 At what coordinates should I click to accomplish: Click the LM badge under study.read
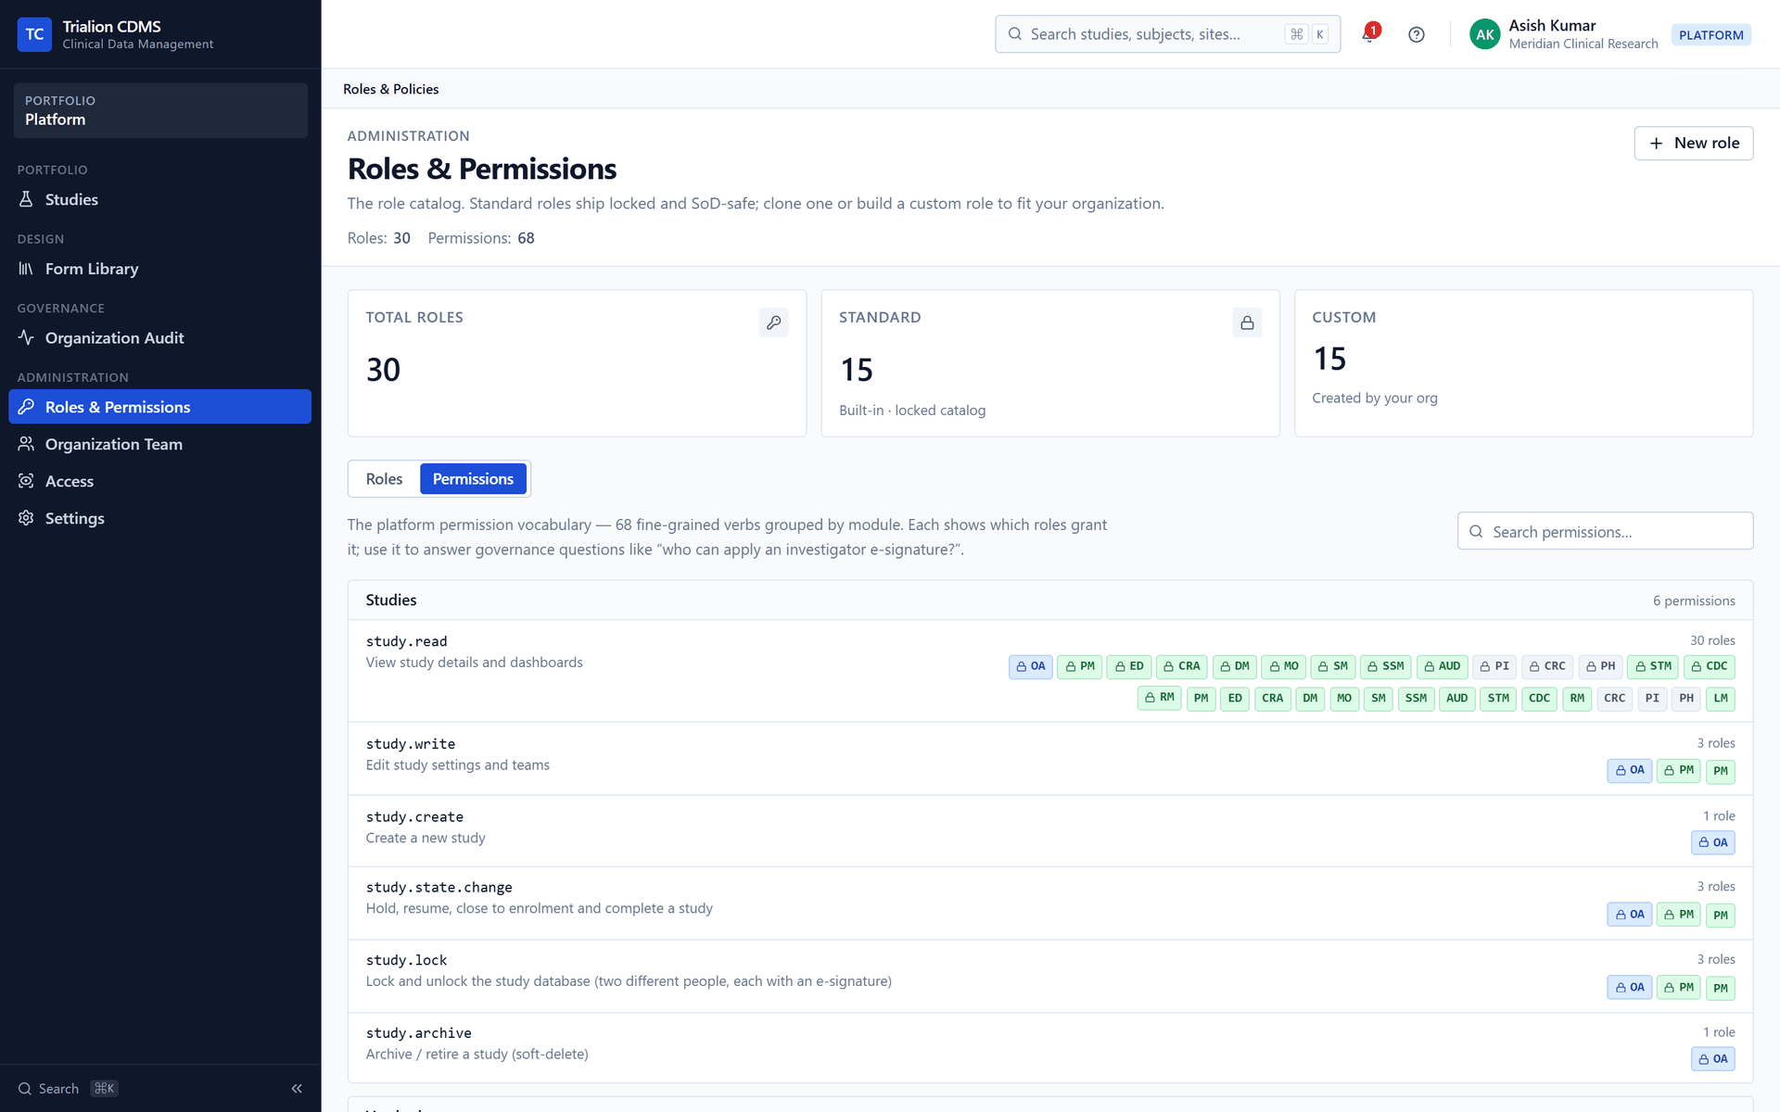pyautogui.click(x=1721, y=698)
